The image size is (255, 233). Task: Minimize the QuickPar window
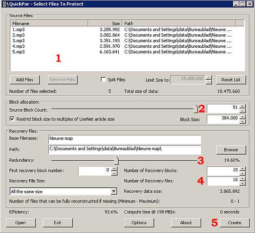point(236,4)
